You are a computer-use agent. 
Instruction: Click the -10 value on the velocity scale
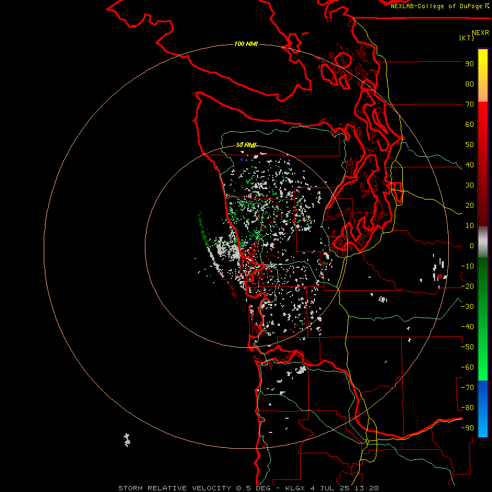(x=467, y=266)
